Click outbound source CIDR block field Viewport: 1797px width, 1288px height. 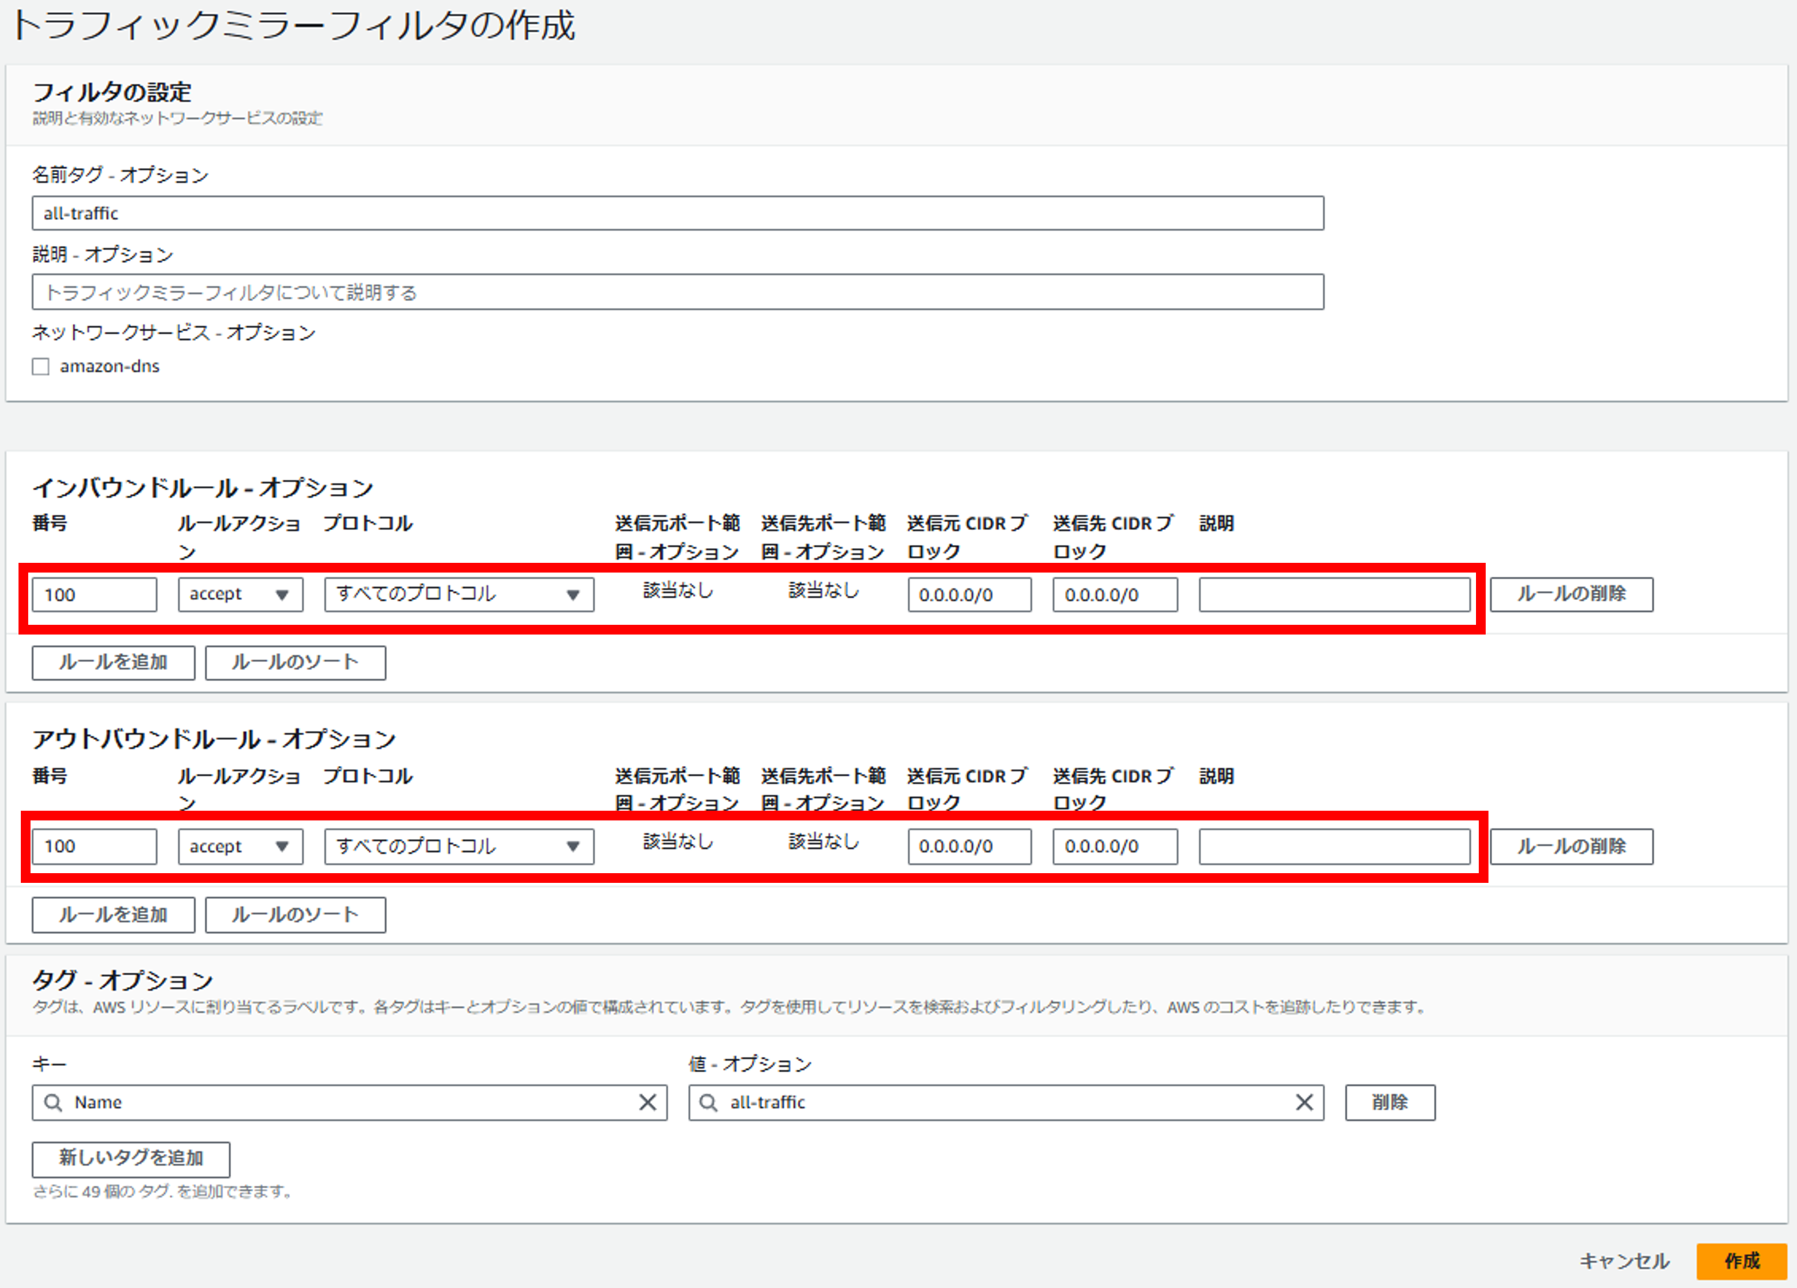969,846
